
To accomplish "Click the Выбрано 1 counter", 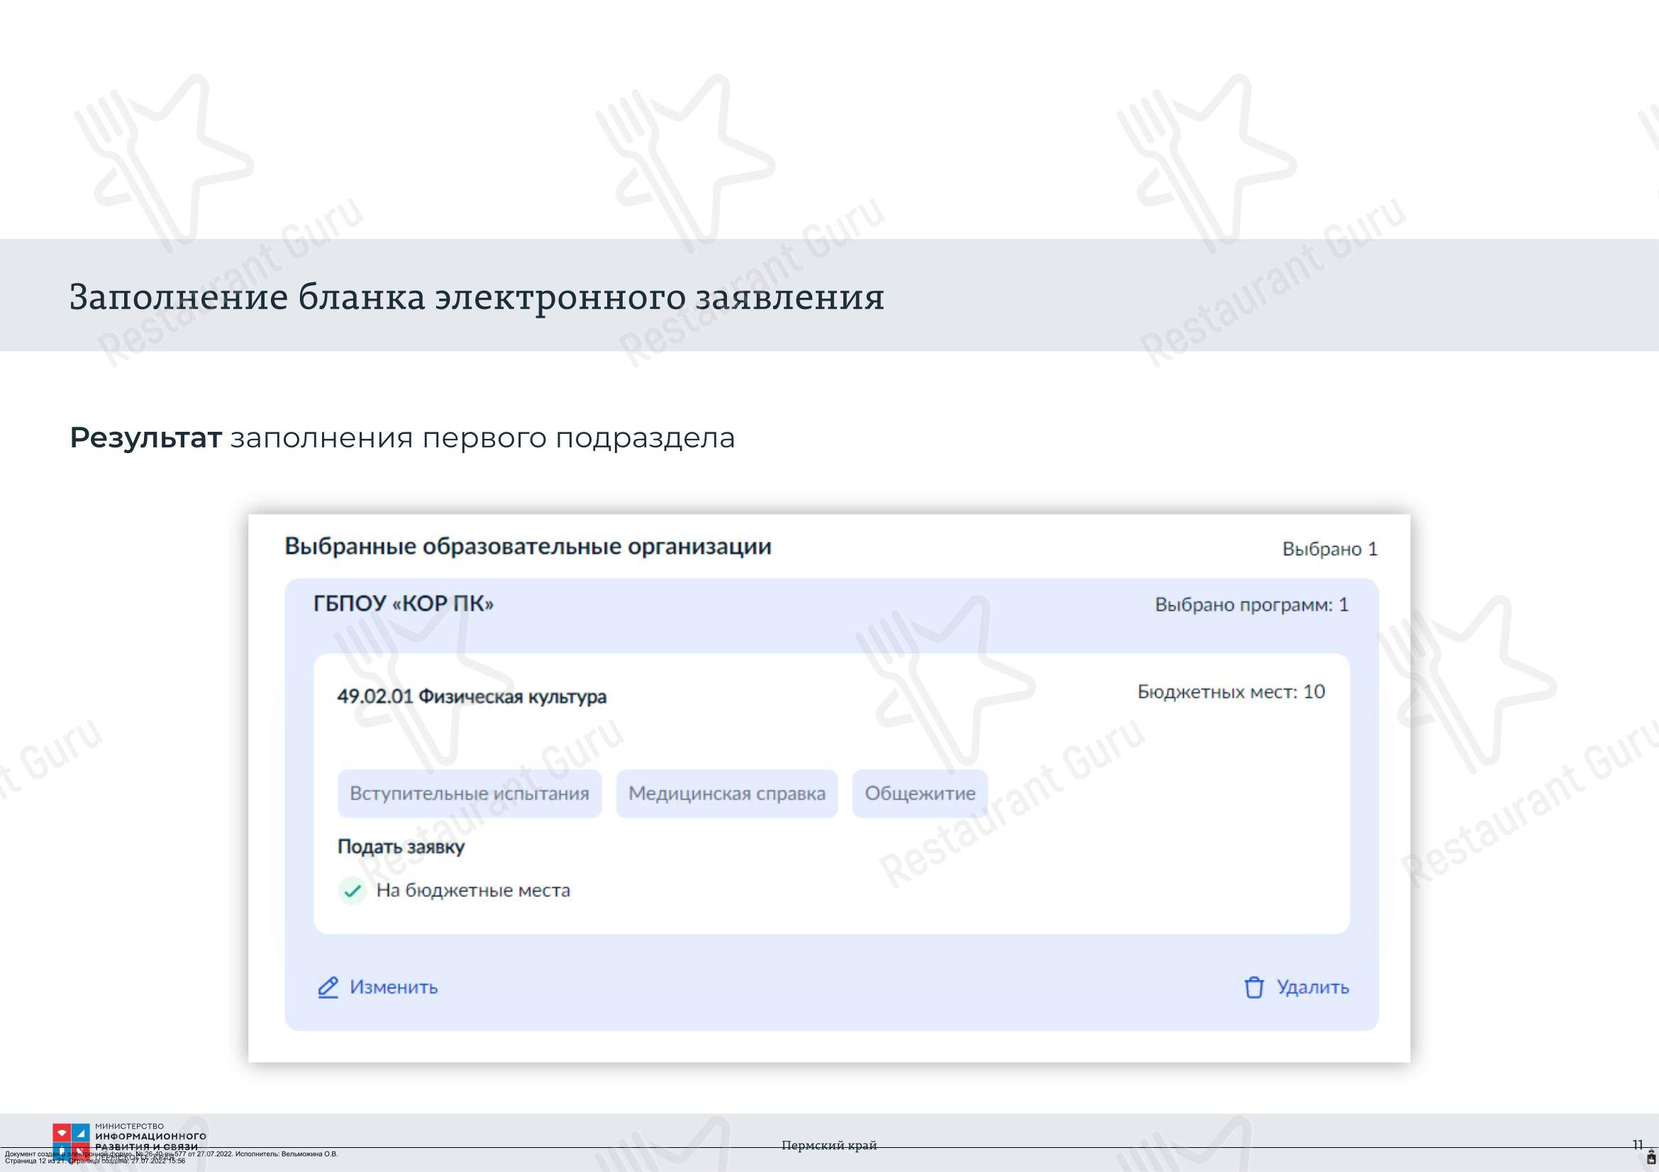I will pyautogui.click(x=1330, y=549).
